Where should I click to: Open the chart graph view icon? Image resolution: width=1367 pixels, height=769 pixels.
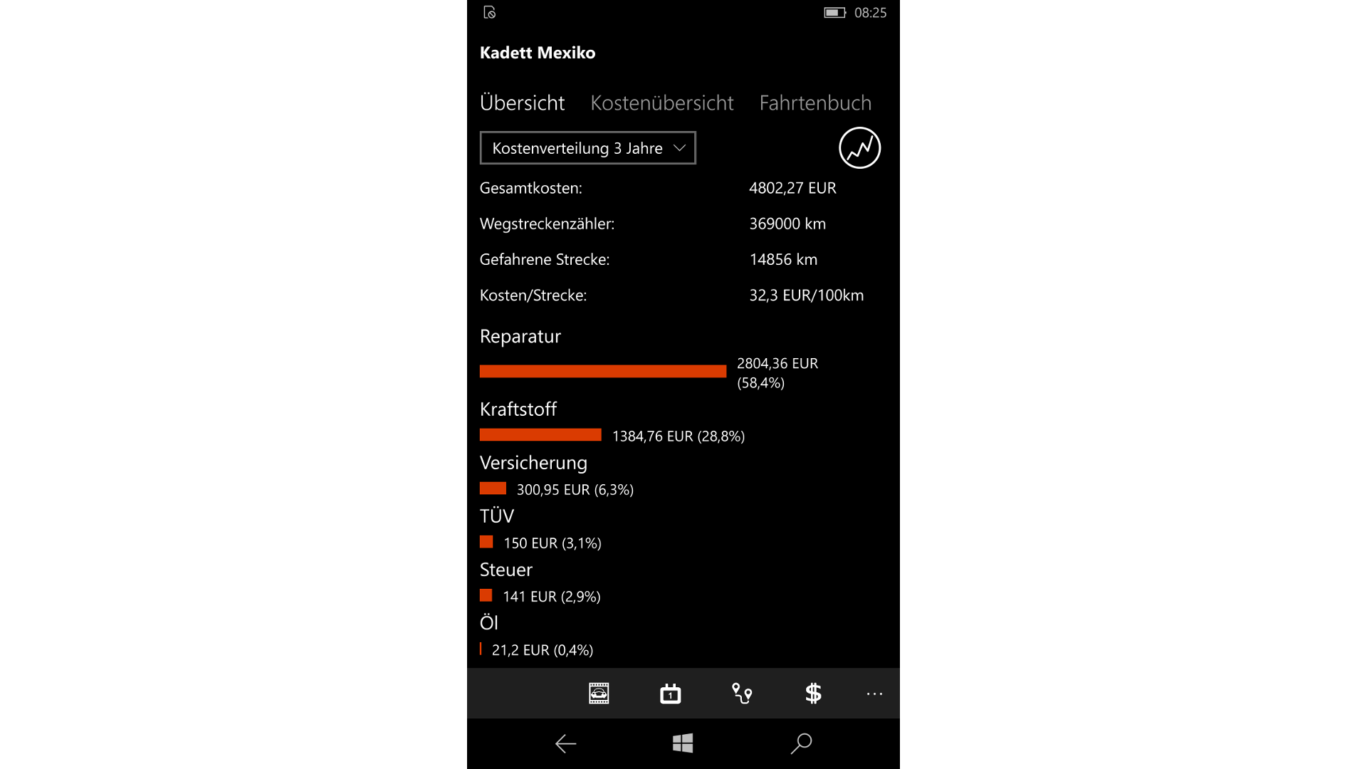[x=859, y=148]
